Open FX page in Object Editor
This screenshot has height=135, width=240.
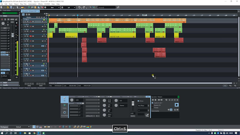65,99
